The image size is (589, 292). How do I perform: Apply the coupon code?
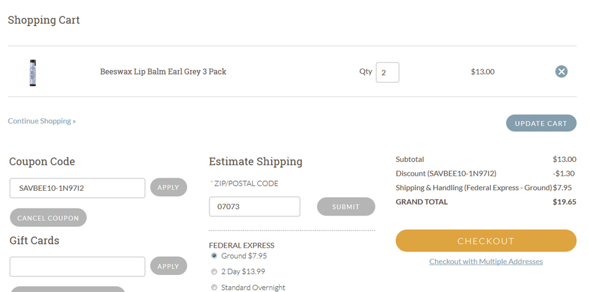pyautogui.click(x=168, y=187)
